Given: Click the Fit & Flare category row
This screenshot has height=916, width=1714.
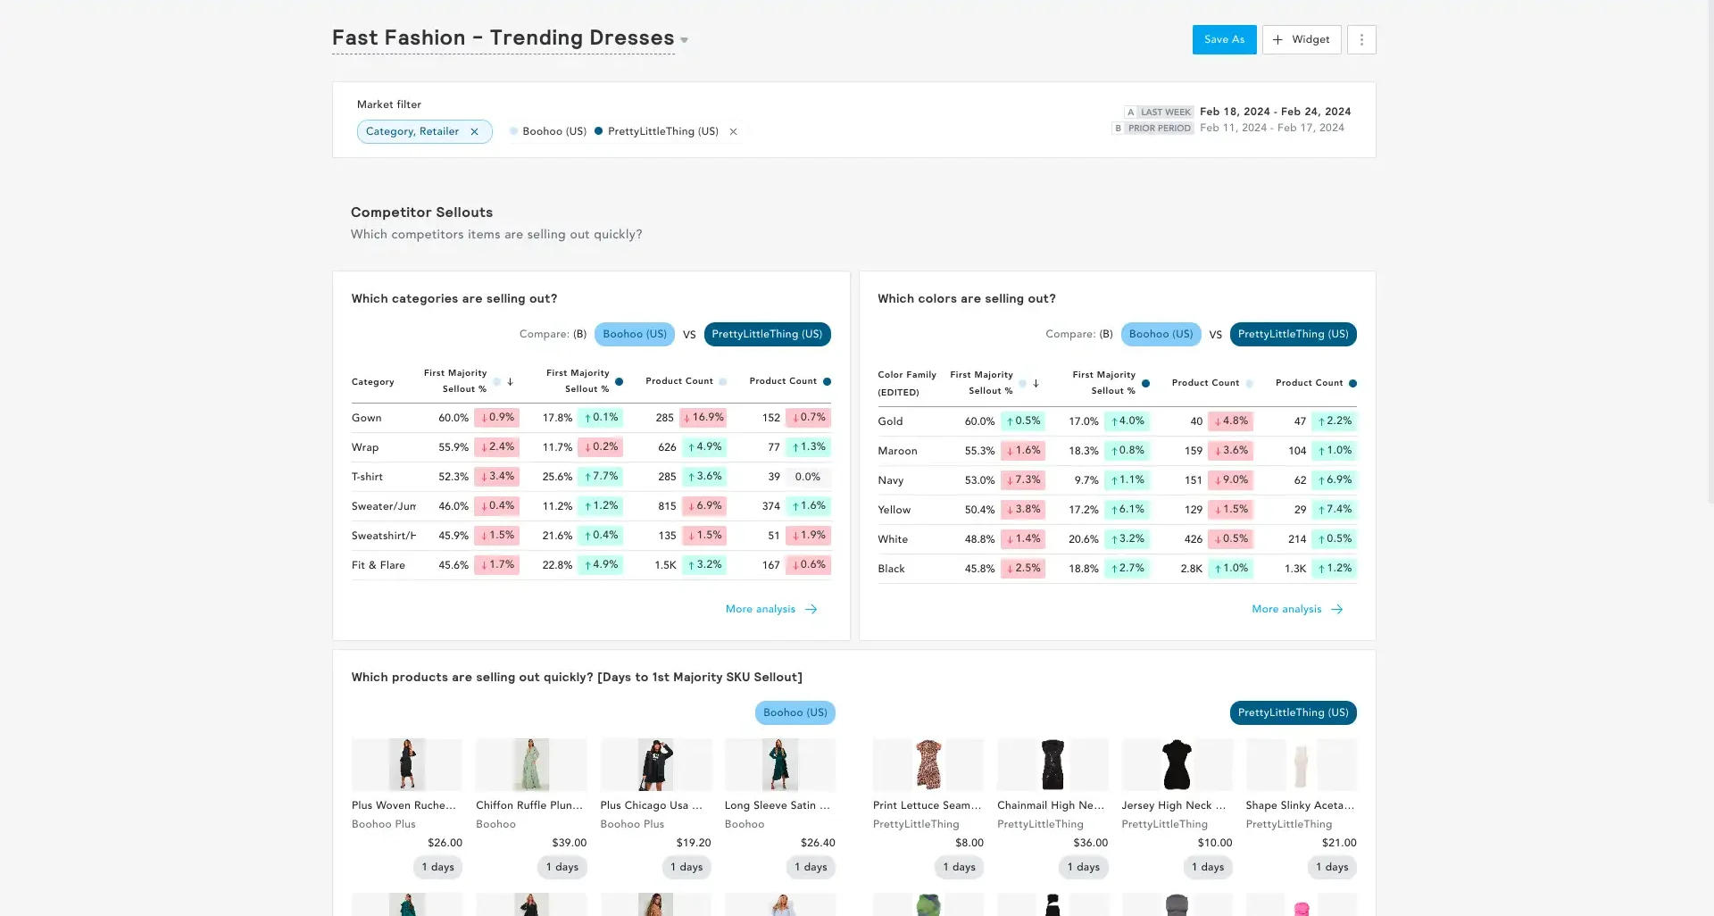Looking at the screenshot, I should tap(591, 565).
